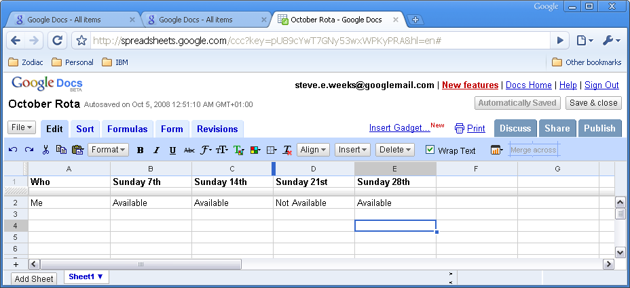Viewport: 630px width, 288px height.
Task: Open the browser page menu
Action: [585, 40]
